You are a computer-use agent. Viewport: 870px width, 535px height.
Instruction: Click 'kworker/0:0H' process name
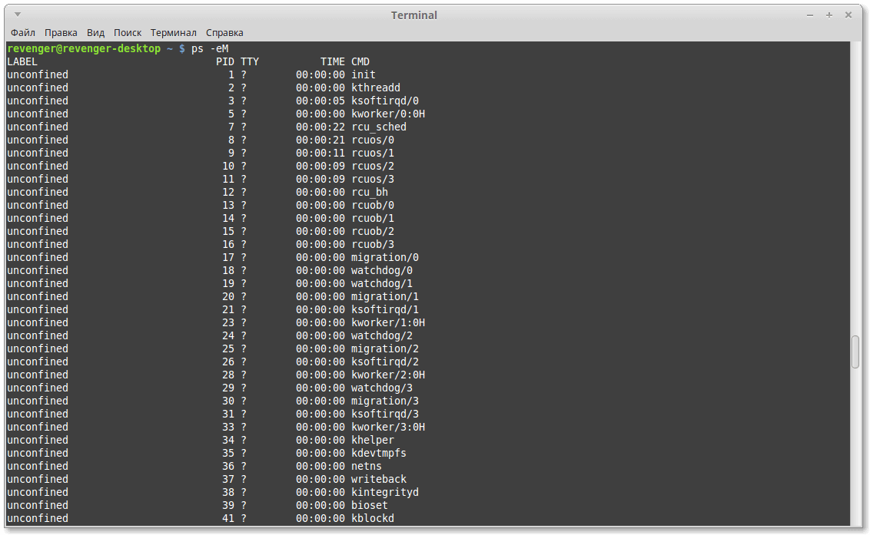[388, 114]
